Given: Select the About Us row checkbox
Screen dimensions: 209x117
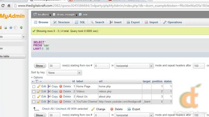Looking at the screenshot, I should (34, 97).
